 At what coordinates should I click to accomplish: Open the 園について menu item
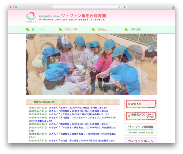[x=38, y=29]
